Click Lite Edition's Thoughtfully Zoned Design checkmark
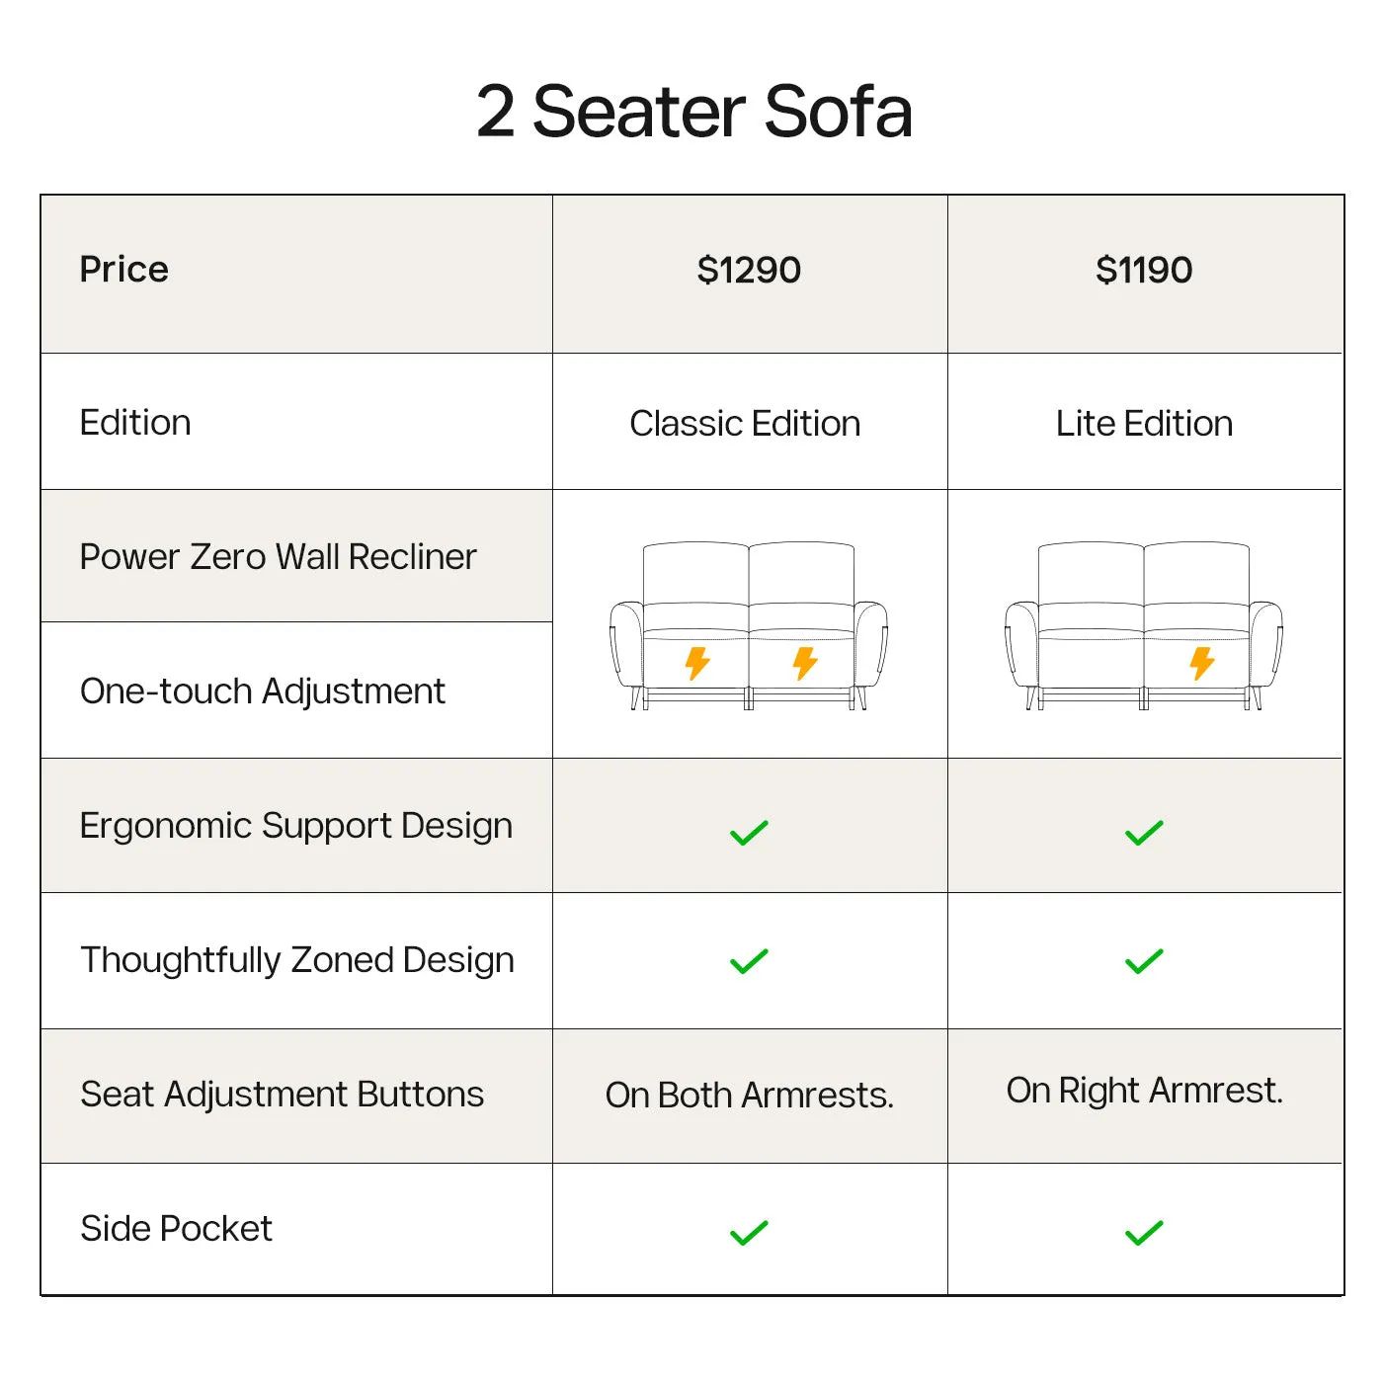Image resolution: width=1383 pixels, height=1383 pixels. [1144, 960]
